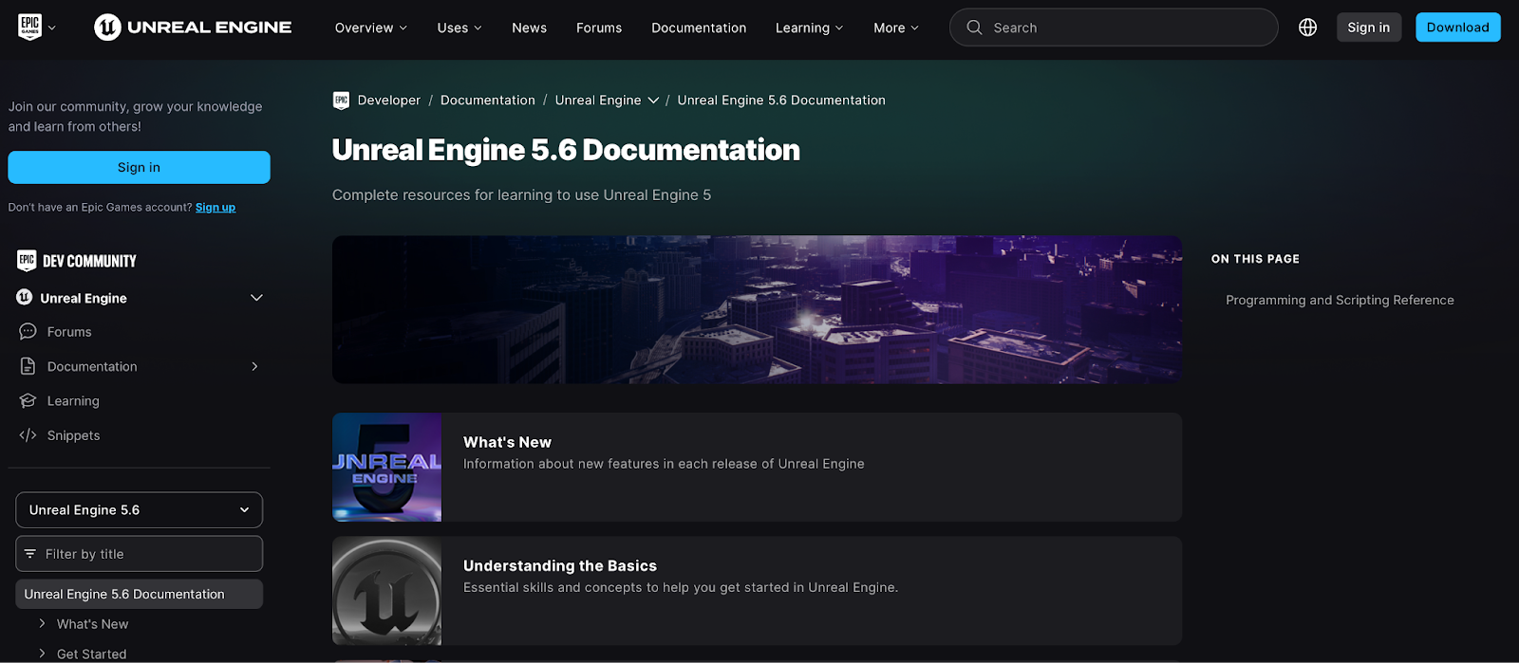Click the Filter by title field

(x=139, y=554)
